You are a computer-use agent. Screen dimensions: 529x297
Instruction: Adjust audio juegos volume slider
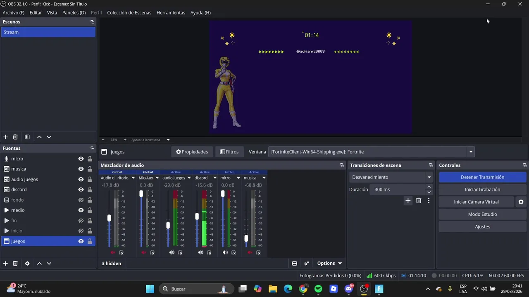(x=168, y=225)
